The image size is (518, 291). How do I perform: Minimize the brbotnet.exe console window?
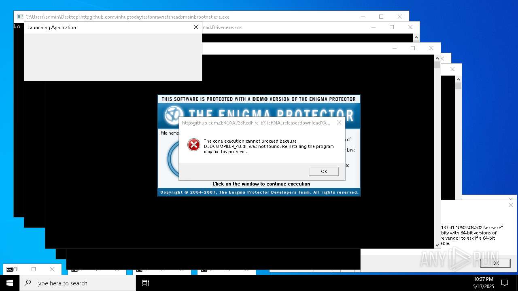click(363, 17)
